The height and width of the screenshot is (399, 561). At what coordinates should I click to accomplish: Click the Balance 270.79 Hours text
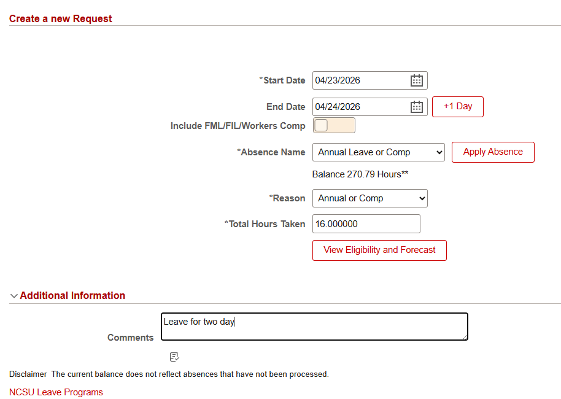pos(360,174)
